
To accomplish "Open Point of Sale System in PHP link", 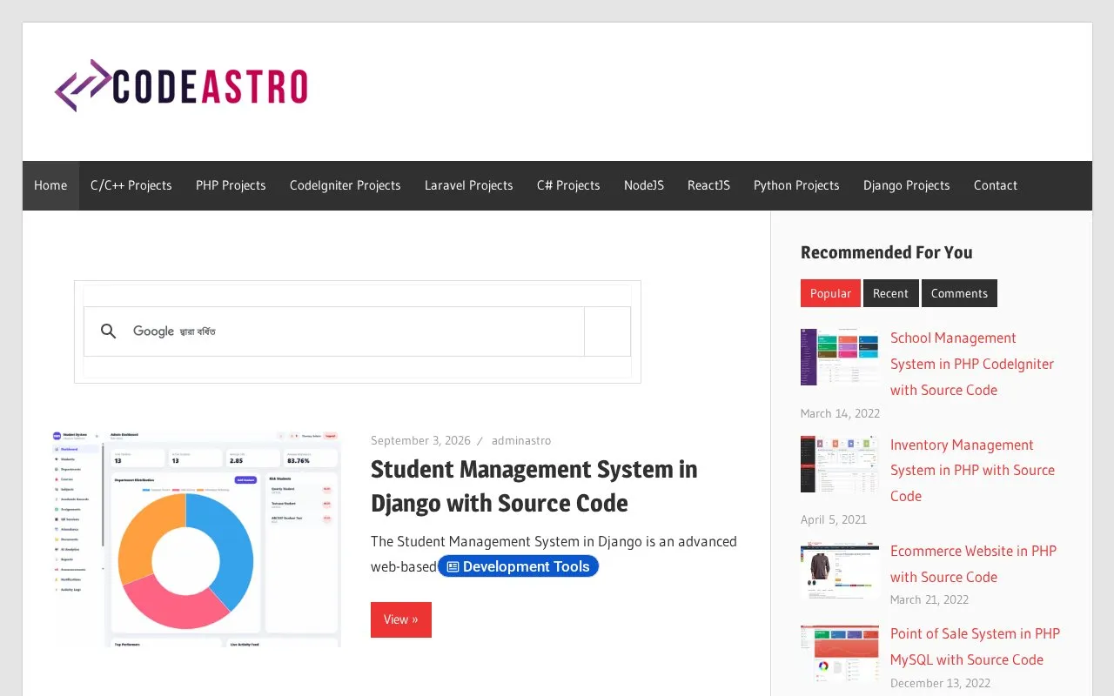I will pos(975,646).
